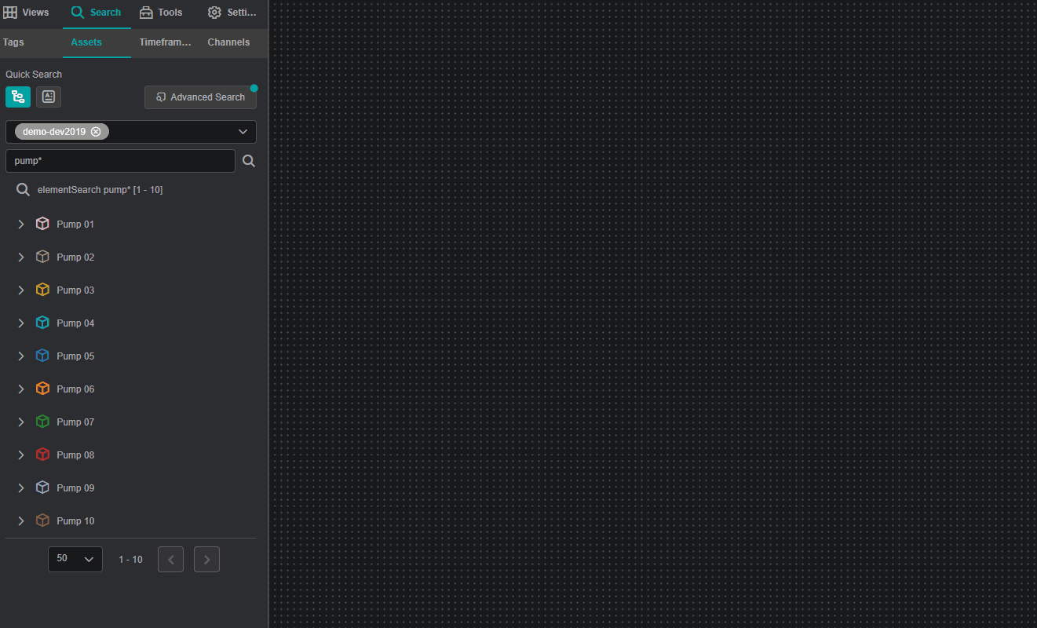Select the hierarchy tree quick search mode
Viewport: 1037px width, 628px height.
coord(18,97)
